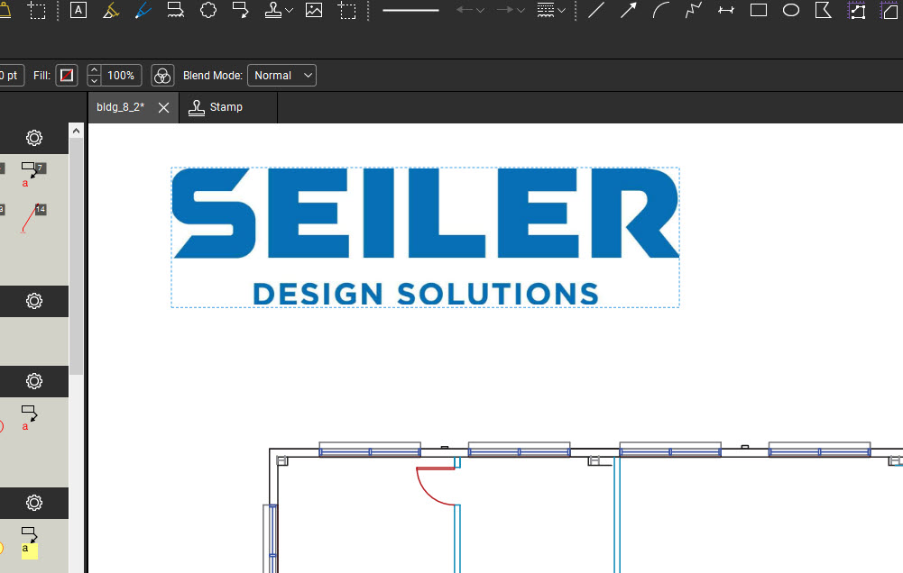903x573 pixels.
Task: Click the line width pt field
Action: point(12,76)
